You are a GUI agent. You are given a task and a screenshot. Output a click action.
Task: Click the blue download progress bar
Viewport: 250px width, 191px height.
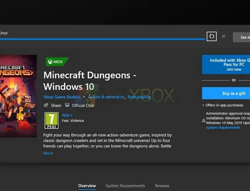coord(103,39)
